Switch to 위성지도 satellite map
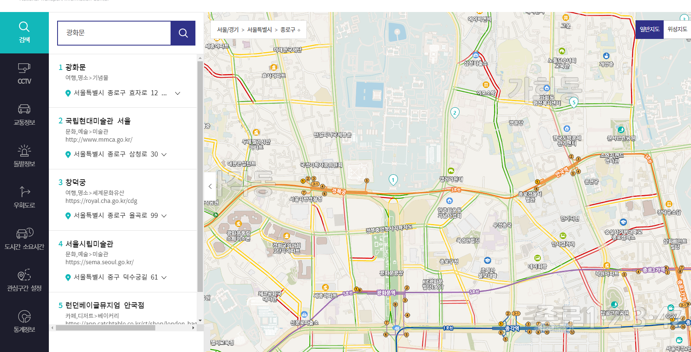The width and height of the screenshot is (691, 352). pos(677,29)
